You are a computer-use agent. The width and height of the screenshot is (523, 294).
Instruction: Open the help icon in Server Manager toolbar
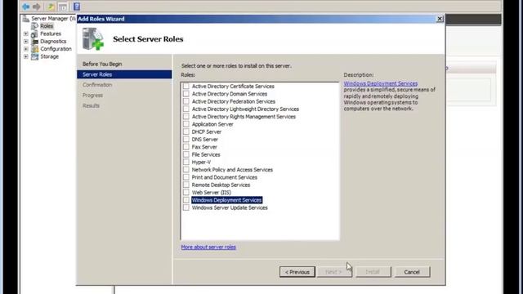77,7
